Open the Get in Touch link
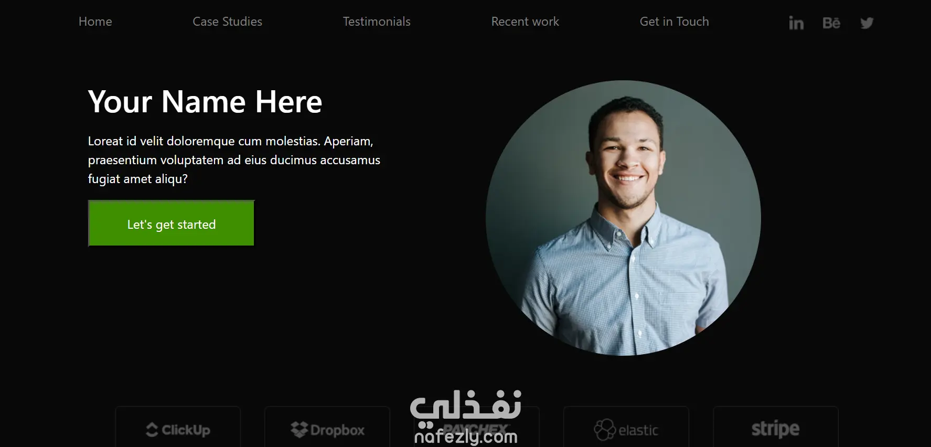This screenshot has width=931, height=447. [x=674, y=22]
